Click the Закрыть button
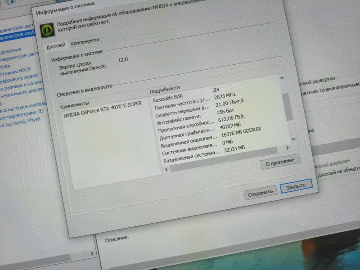The height and width of the screenshot is (270, 360). click(x=296, y=186)
